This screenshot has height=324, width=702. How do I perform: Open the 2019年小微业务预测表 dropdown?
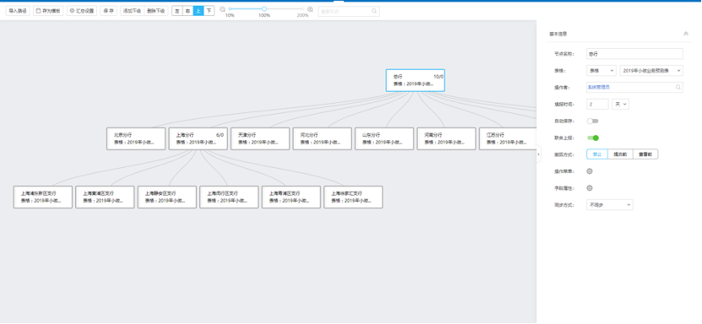651,70
